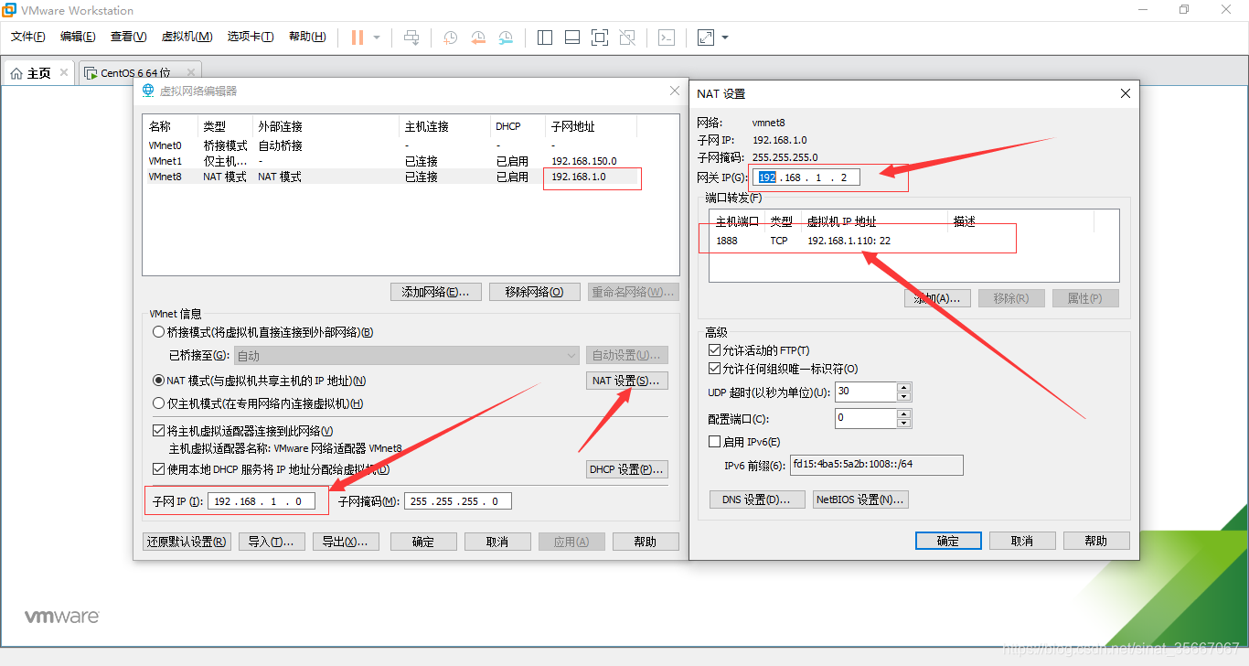The height and width of the screenshot is (666, 1249).
Task: Close the 虚拟网络编辑器 dialog with X
Action: click(x=674, y=90)
